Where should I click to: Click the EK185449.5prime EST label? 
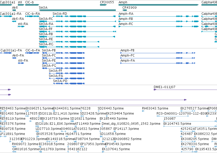click(x=113, y=119)
